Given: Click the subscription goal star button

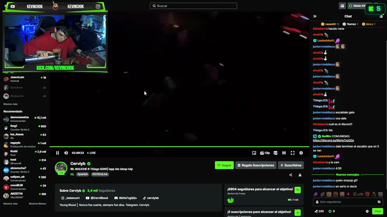Looking at the screenshot, I should (x=298, y=212).
